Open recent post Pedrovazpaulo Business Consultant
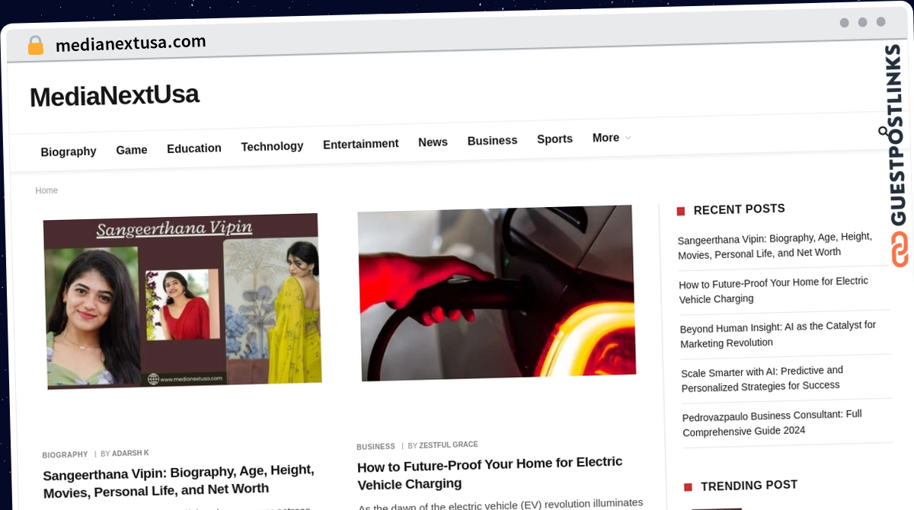The image size is (914, 510). [x=772, y=422]
